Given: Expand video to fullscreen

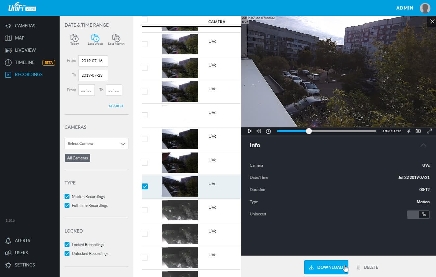Looking at the screenshot, I should point(429,131).
